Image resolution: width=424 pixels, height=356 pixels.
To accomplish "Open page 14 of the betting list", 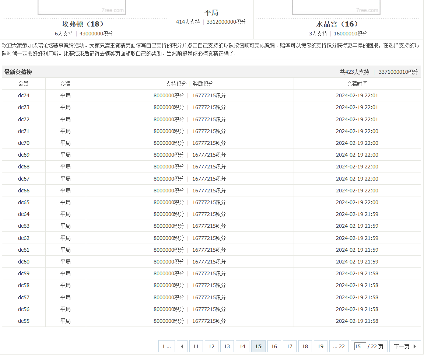I will (x=242, y=346).
